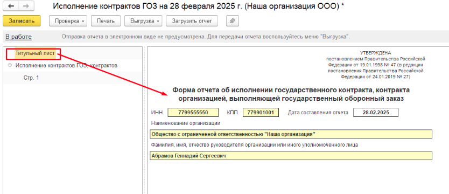Open the Выгрузка dropdown menu
This screenshot has width=449, height=194.
tap(143, 21)
